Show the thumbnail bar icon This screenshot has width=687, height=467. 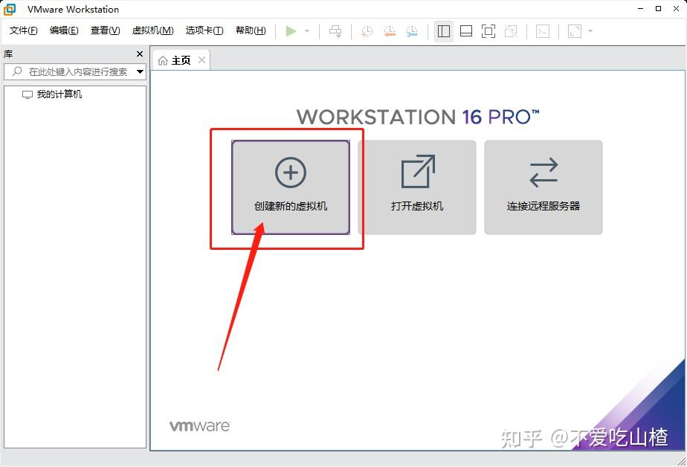pos(466,31)
